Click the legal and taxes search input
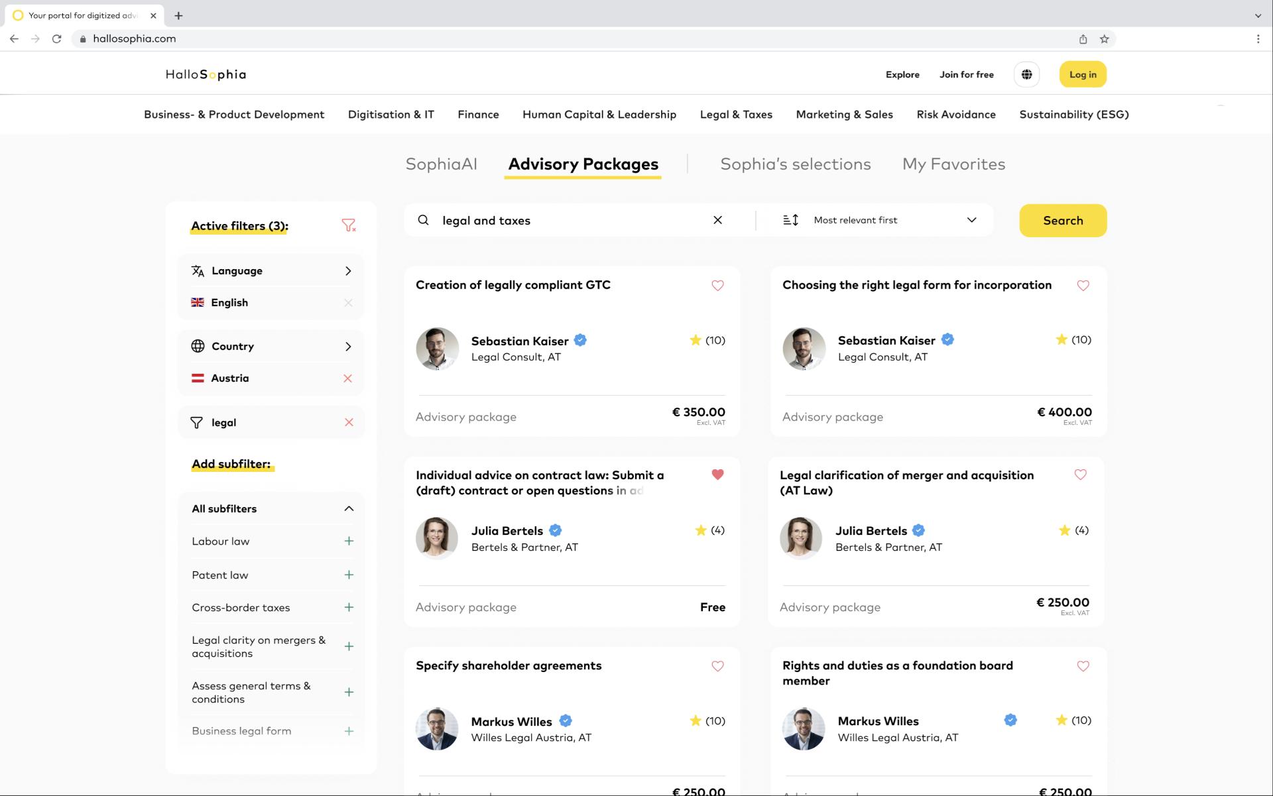This screenshot has height=796, width=1273. pyautogui.click(x=570, y=220)
